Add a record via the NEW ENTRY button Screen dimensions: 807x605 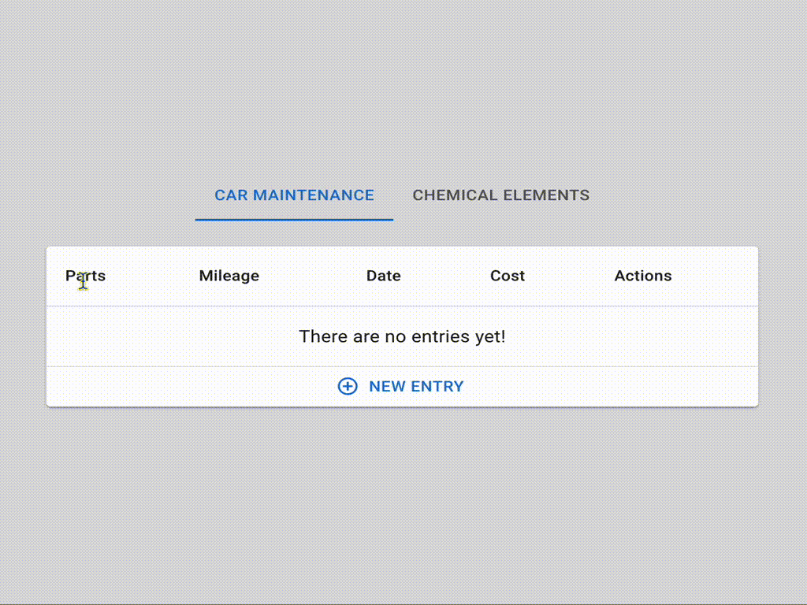point(401,386)
